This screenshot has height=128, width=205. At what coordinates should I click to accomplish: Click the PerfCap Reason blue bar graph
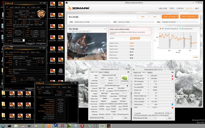coord(172,105)
